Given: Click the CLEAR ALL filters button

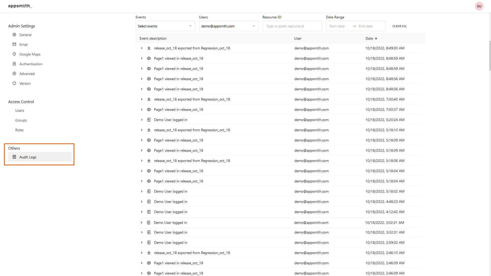Looking at the screenshot, I should [x=399, y=26].
